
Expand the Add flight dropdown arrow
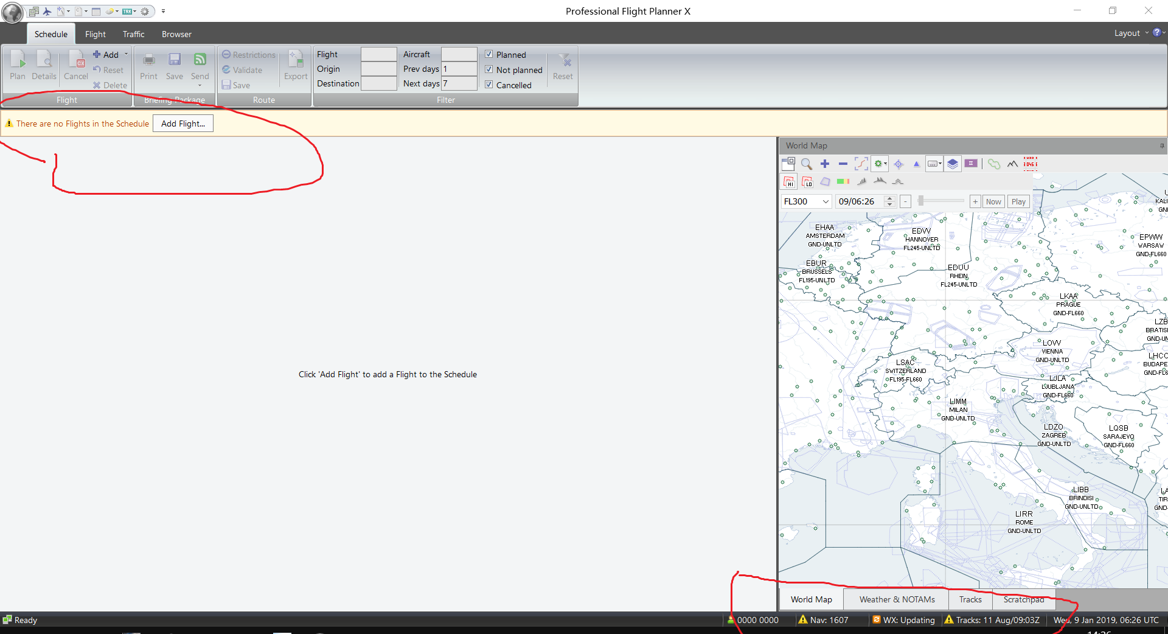pyautogui.click(x=127, y=54)
